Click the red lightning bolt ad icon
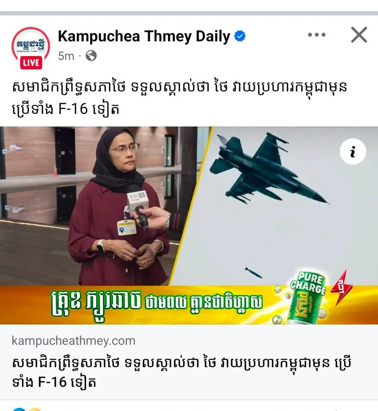This screenshot has height=411, width=378. 341,288
